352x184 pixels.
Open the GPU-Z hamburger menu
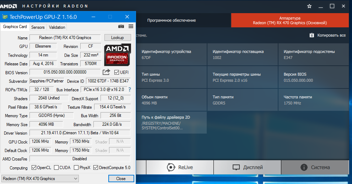pyautogui.click(x=131, y=27)
